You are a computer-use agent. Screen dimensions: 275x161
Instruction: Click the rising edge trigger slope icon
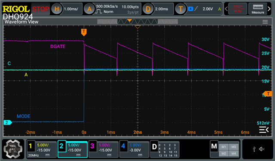tap(196, 9)
